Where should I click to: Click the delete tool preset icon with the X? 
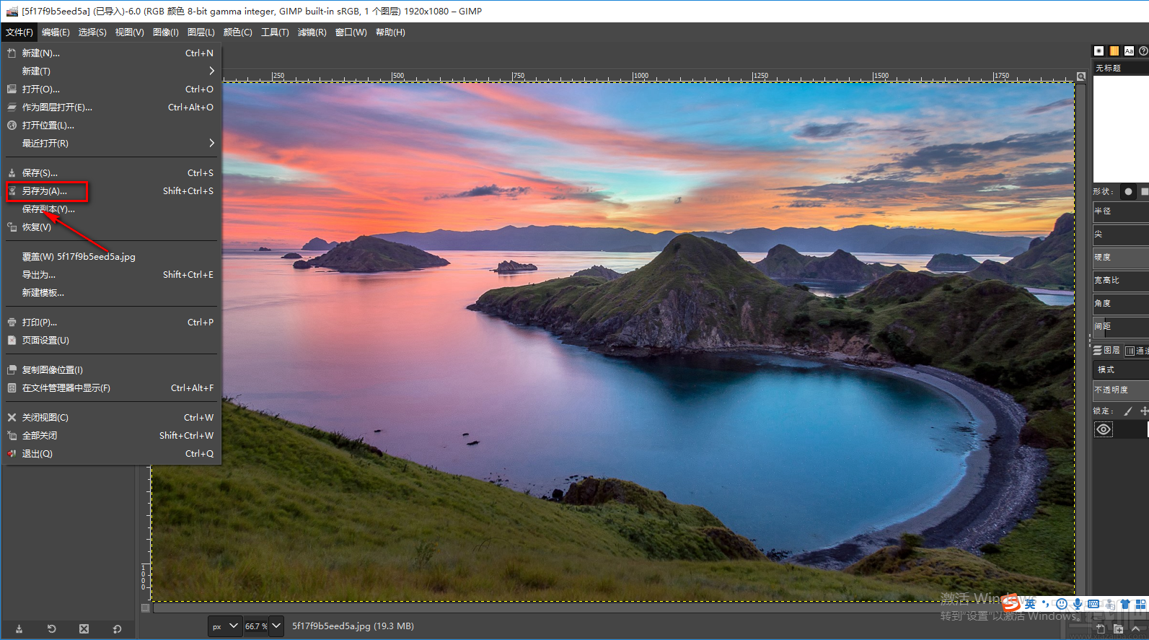84,628
